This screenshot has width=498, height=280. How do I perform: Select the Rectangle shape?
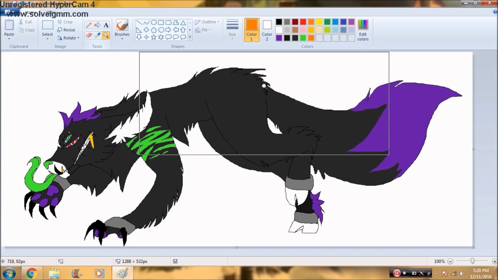(x=161, y=23)
